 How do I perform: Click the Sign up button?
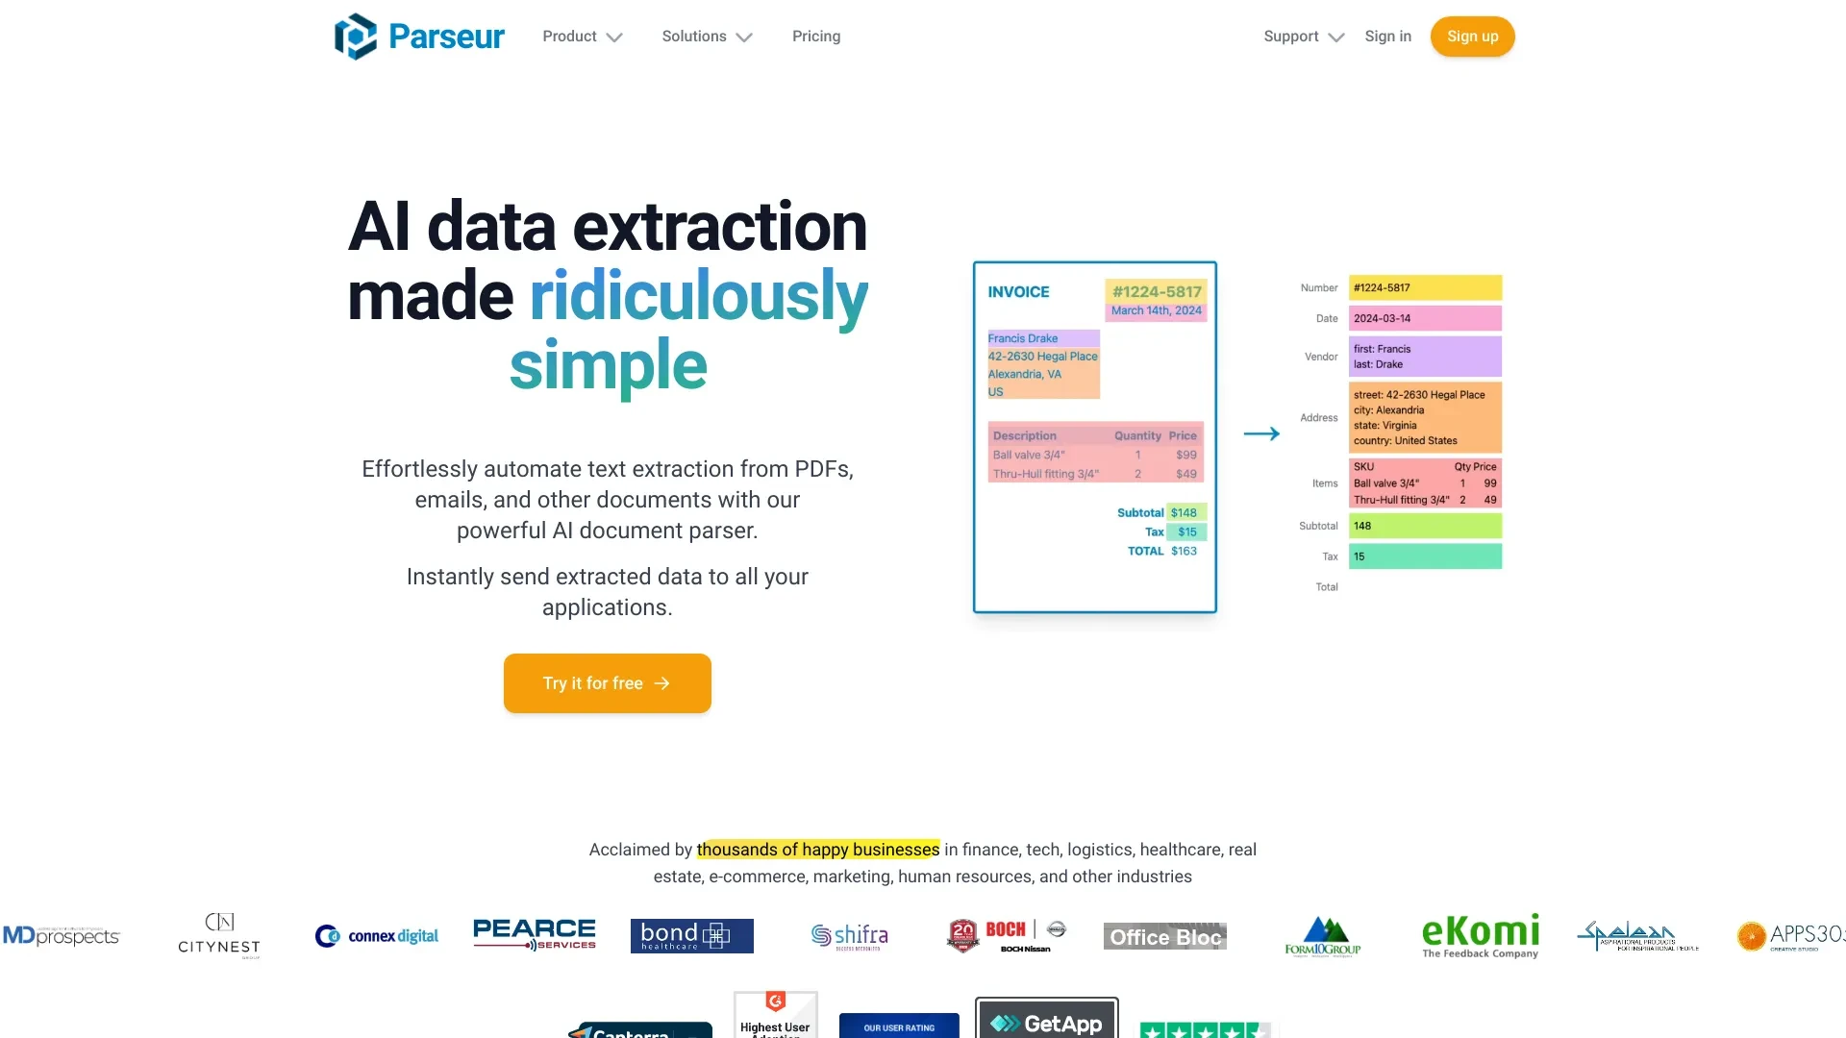[1472, 36]
